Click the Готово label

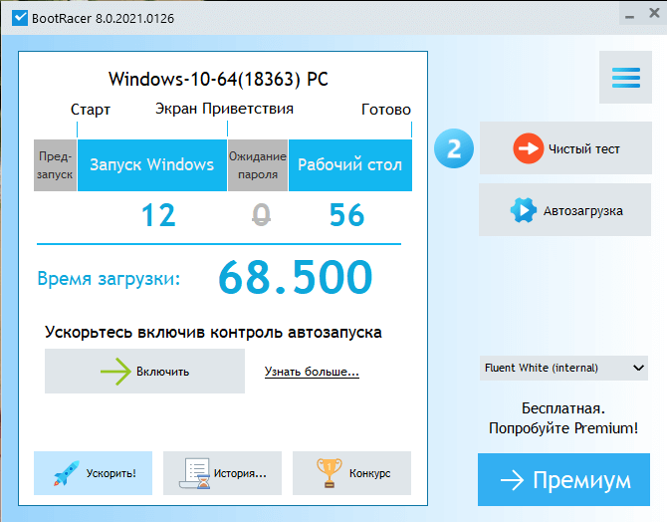386,110
